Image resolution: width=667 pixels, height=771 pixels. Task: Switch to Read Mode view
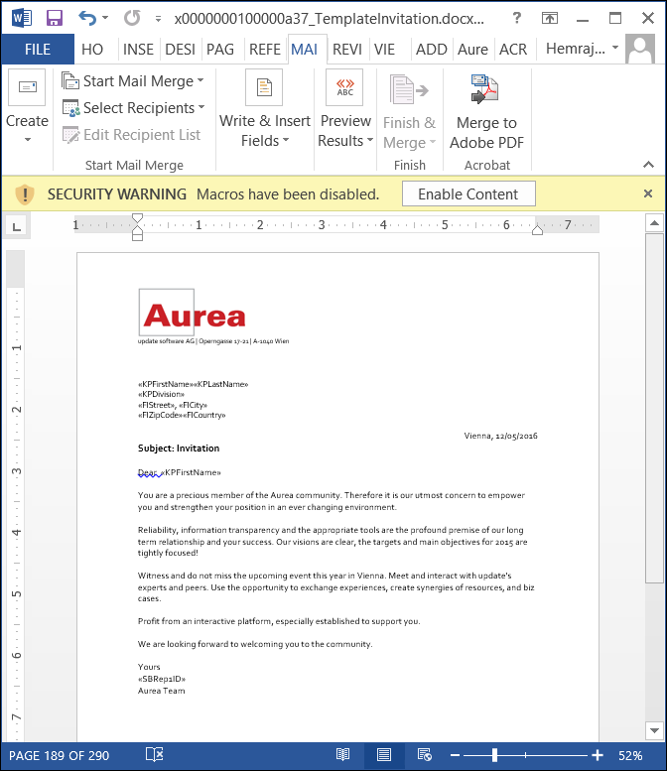pyautogui.click(x=342, y=755)
